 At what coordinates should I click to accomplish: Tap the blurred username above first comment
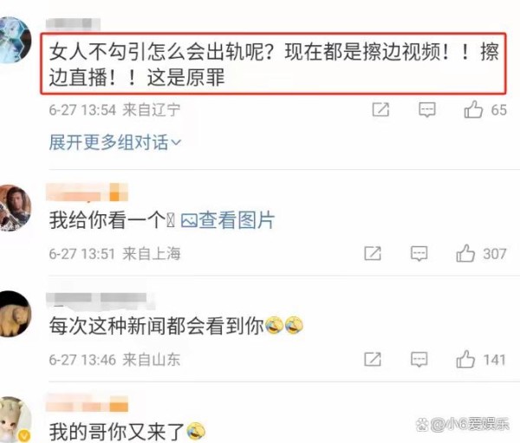pos(73,24)
